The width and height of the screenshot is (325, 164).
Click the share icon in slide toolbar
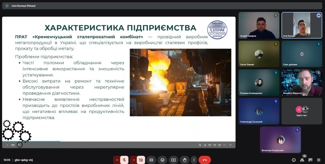[205, 145]
